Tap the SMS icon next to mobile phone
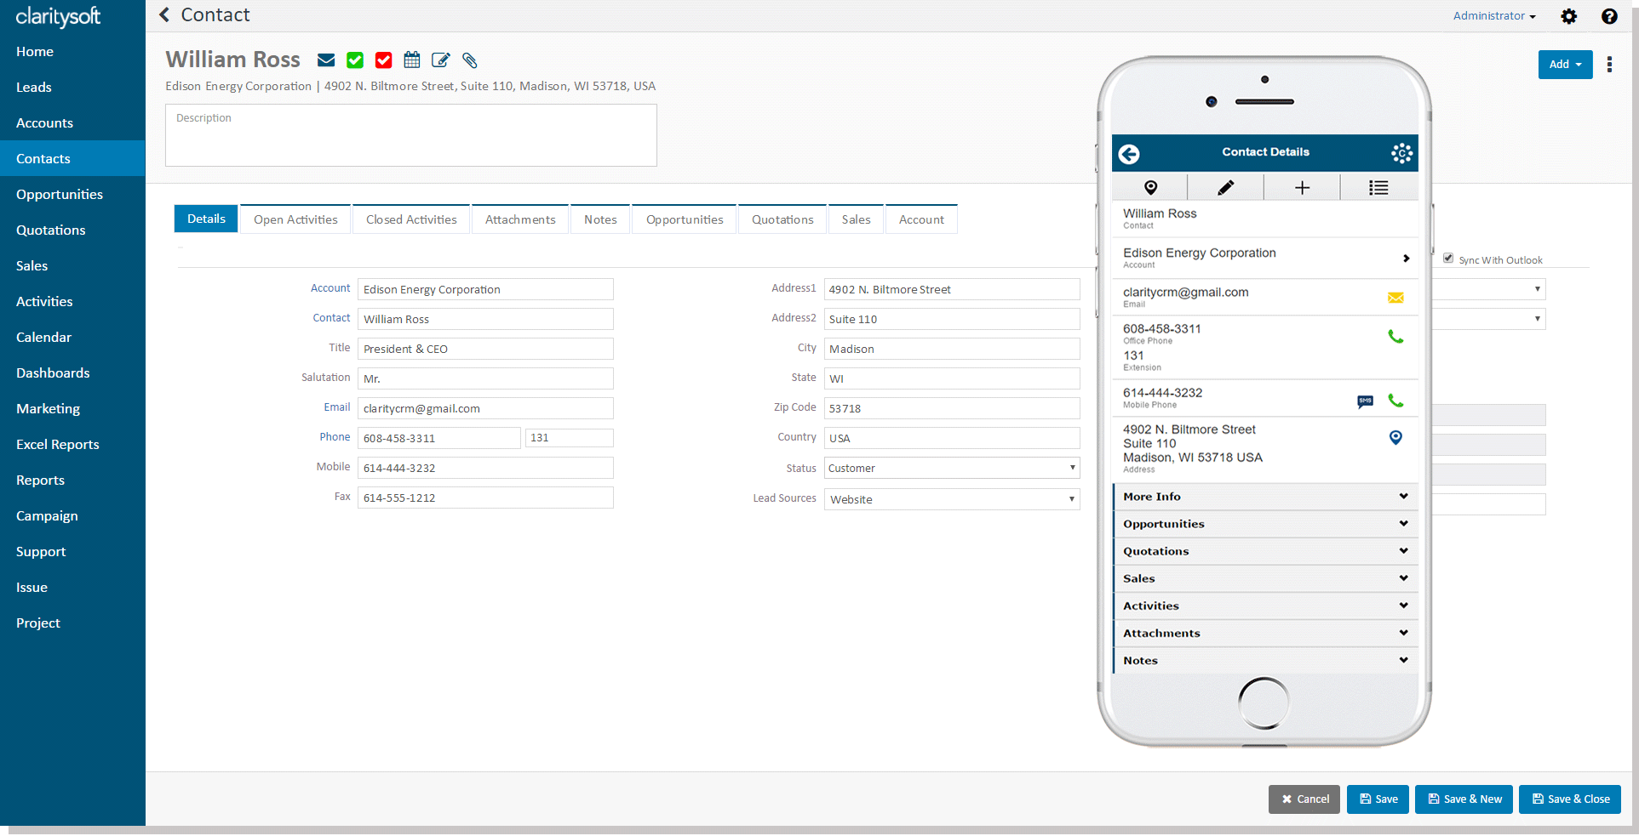 click(1365, 402)
